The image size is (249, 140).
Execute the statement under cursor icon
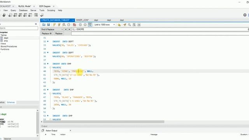(x=59, y=24)
